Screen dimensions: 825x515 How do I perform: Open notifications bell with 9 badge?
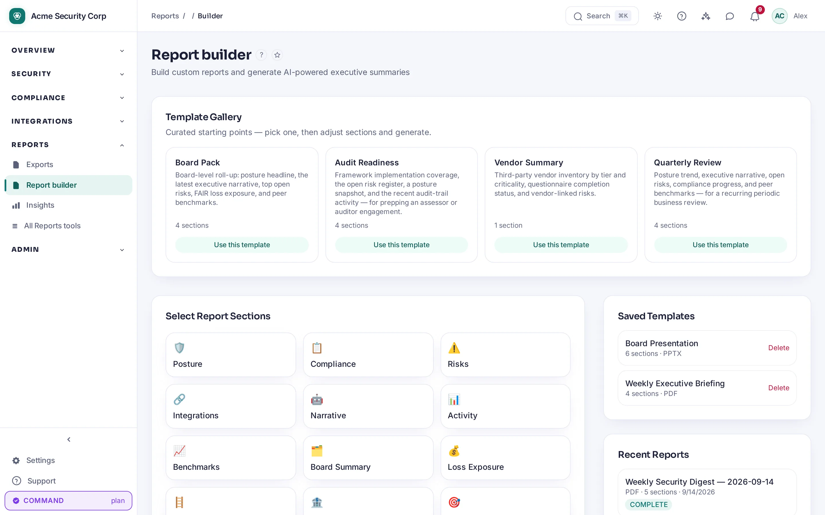point(755,16)
